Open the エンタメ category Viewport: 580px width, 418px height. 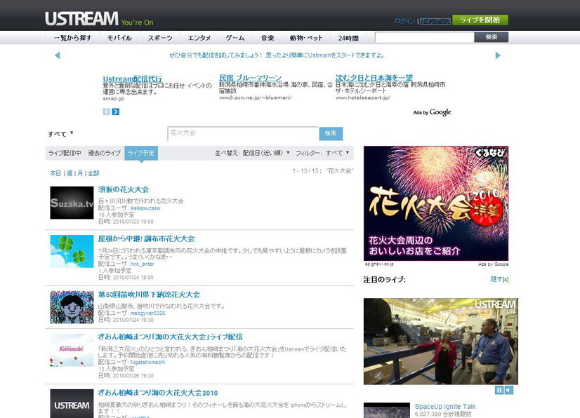coord(199,38)
